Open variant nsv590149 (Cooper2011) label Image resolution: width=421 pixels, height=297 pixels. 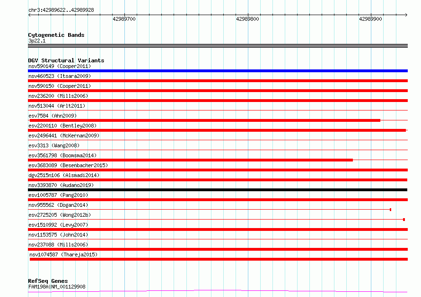(60, 66)
